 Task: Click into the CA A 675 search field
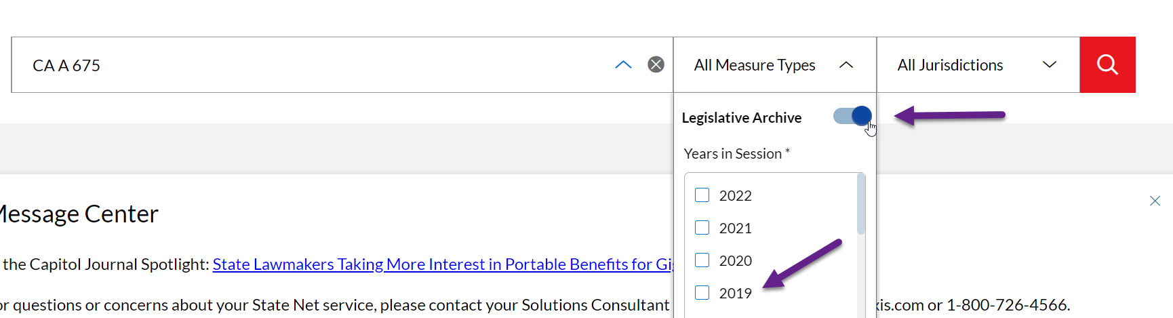(x=305, y=65)
